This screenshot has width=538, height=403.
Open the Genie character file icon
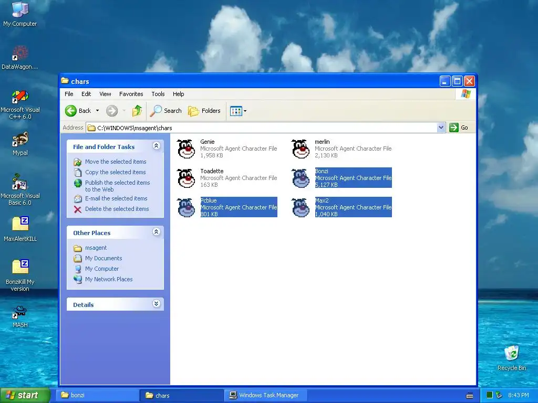(187, 149)
